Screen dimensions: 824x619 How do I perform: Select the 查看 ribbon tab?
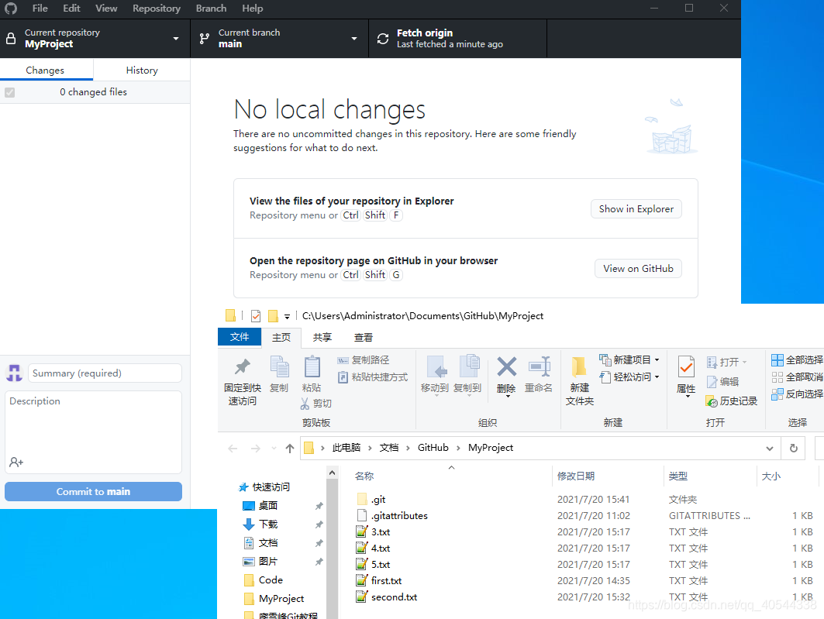tap(363, 337)
